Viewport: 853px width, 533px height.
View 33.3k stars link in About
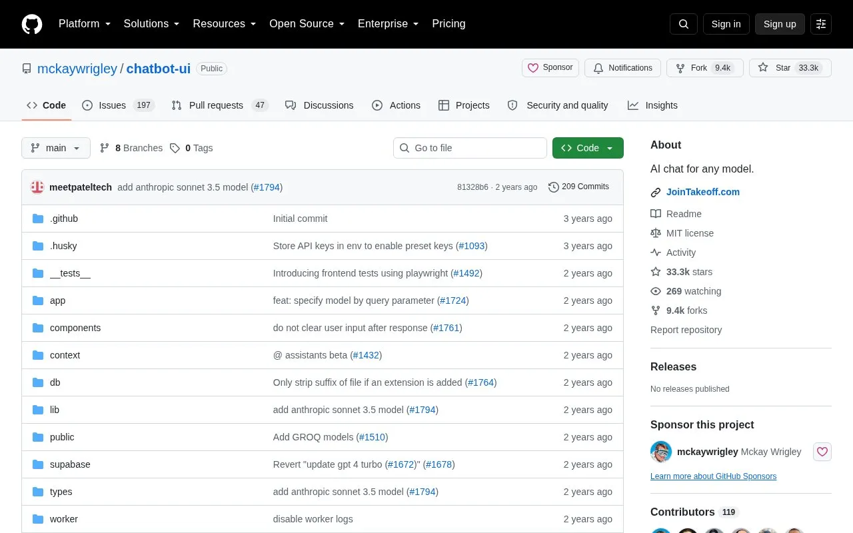click(681, 272)
